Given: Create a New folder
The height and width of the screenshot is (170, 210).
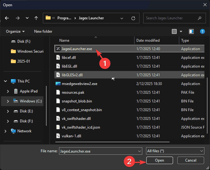Looking at the screenshot, I should click(43, 31).
